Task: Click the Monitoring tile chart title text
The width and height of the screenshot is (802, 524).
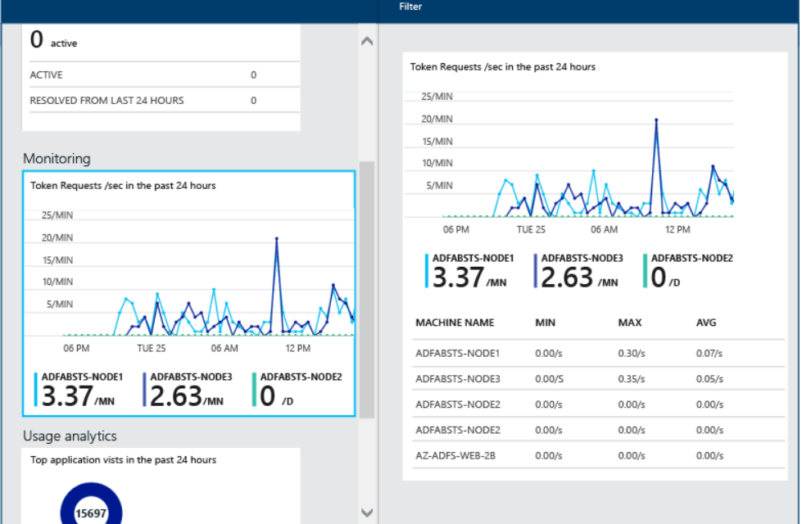Action: pos(123,186)
